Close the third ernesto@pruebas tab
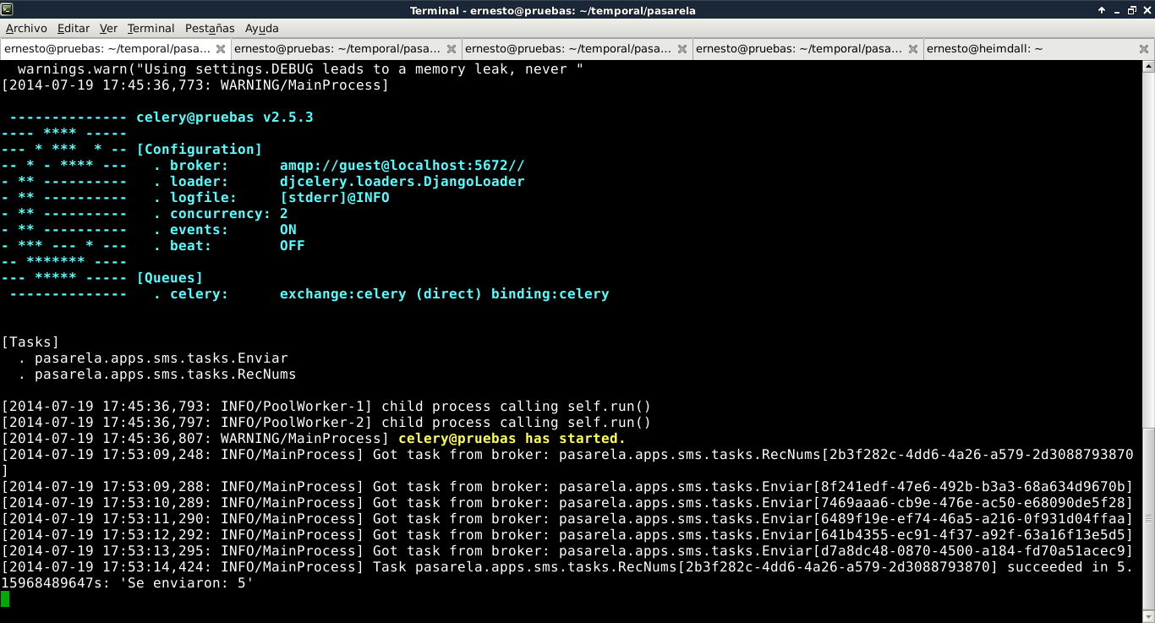Screen dimensions: 1155x623 pyautogui.click(x=682, y=49)
